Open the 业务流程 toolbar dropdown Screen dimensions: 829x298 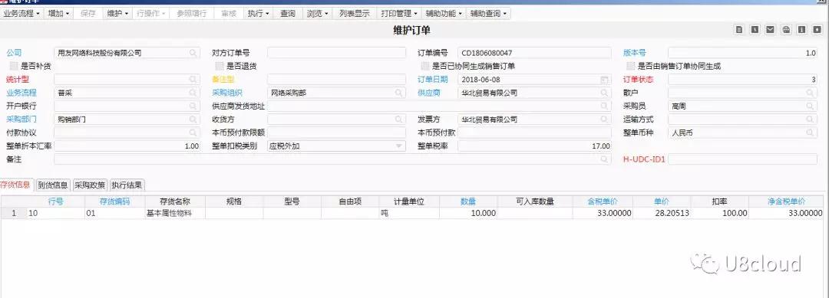(21, 14)
